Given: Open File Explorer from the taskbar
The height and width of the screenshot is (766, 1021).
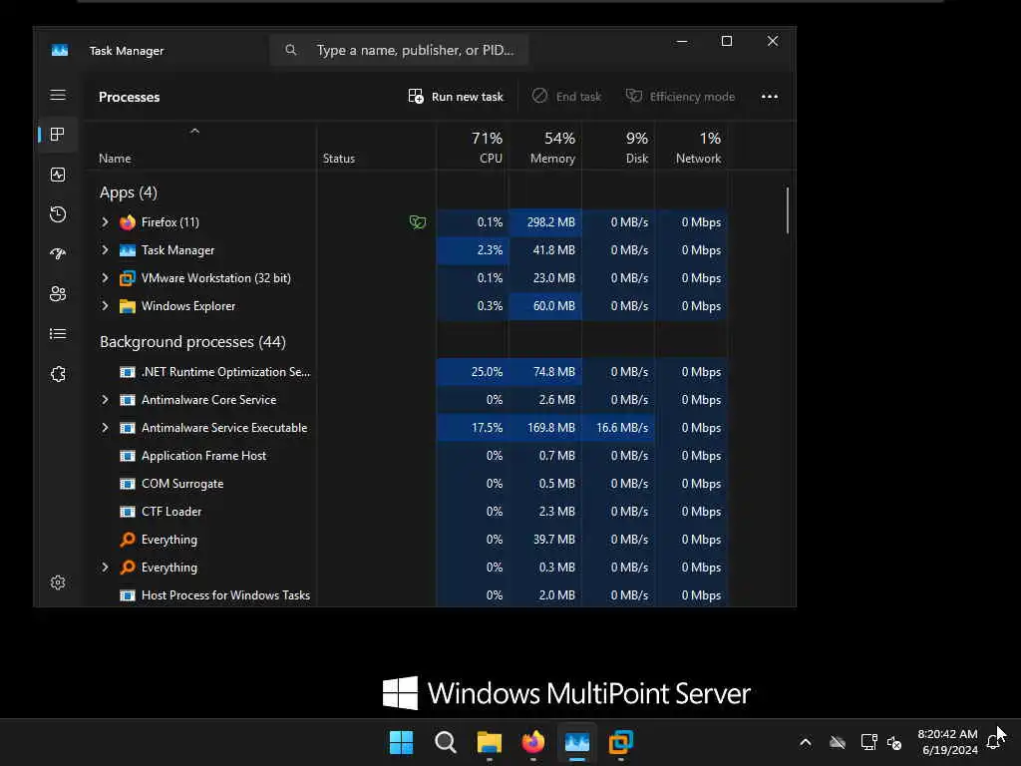Looking at the screenshot, I should 489,742.
